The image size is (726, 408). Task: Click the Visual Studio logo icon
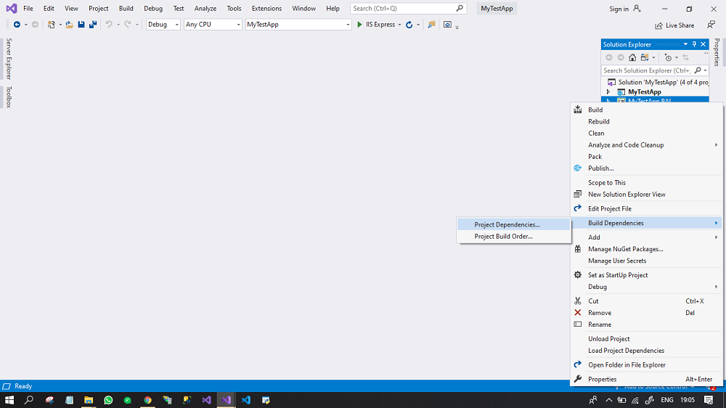tap(12, 8)
